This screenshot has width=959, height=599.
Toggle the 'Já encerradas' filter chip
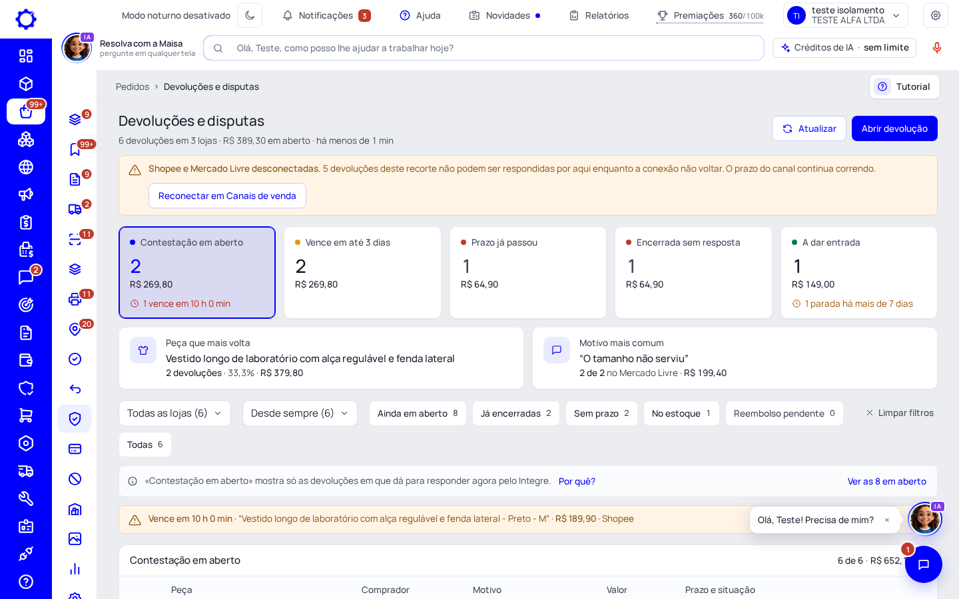tap(516, 413)
